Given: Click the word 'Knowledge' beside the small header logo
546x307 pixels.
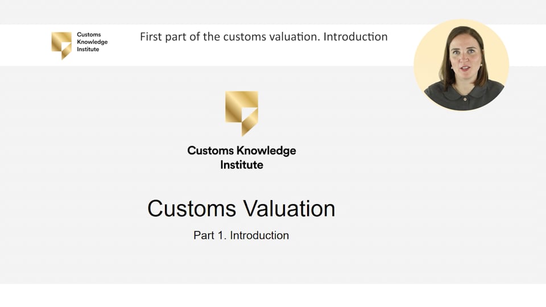Looking at the screenshot, I should pos(92,42).
